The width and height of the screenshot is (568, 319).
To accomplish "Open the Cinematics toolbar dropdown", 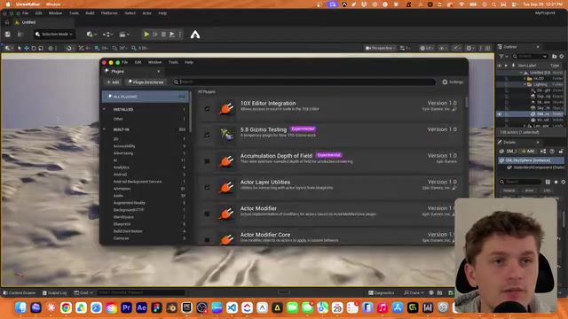I will 124,35.
